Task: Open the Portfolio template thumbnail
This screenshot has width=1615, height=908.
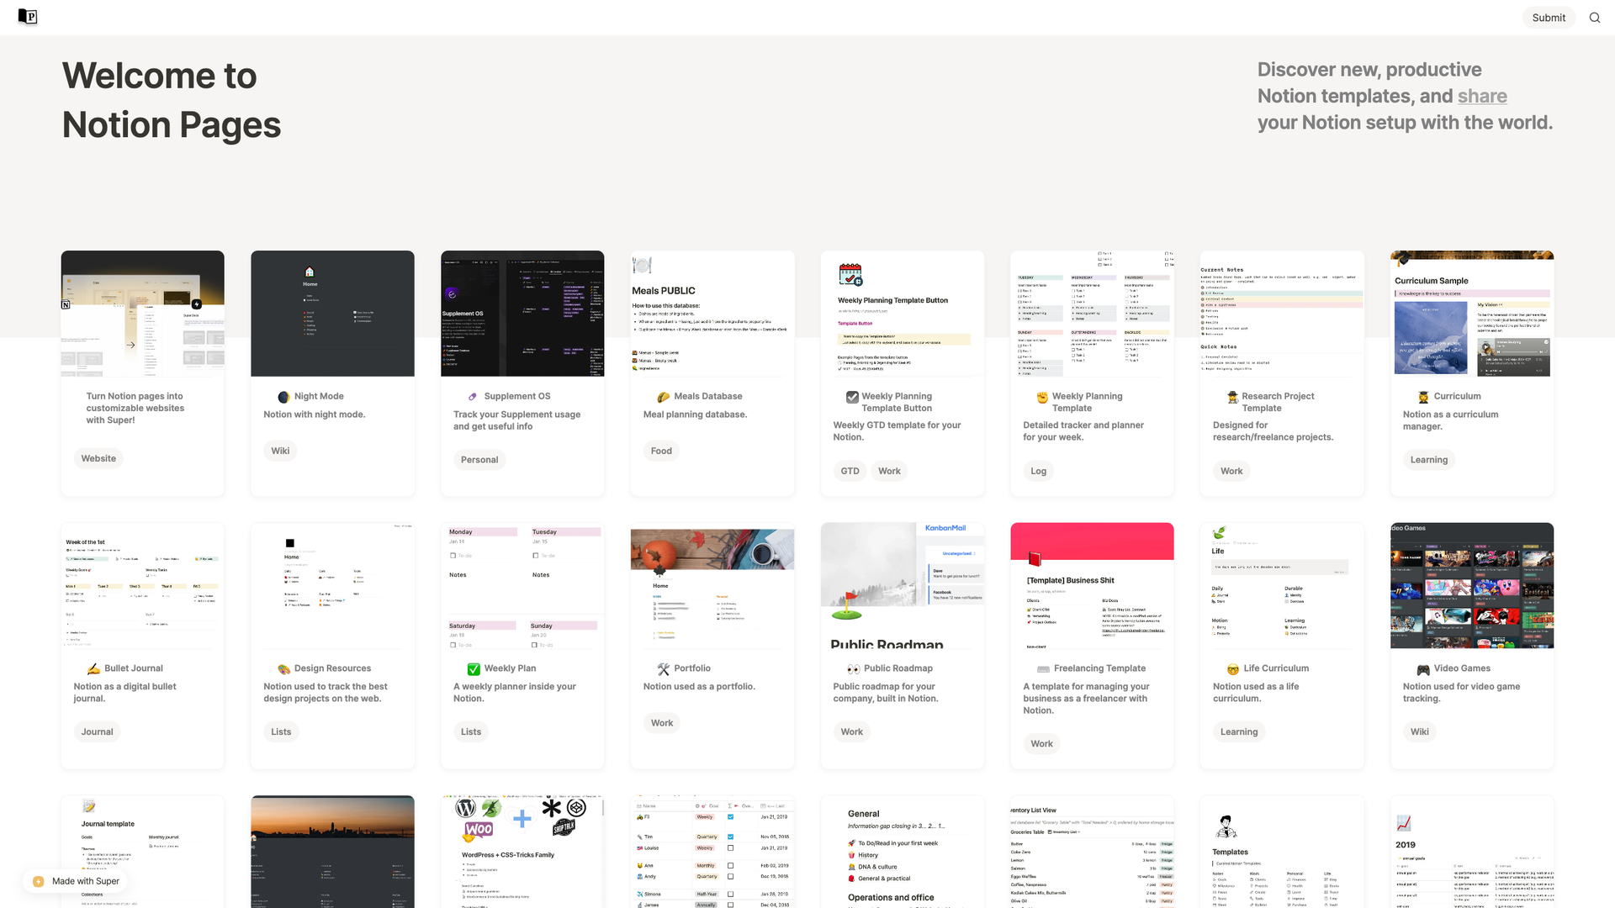Action: (712, 586)
